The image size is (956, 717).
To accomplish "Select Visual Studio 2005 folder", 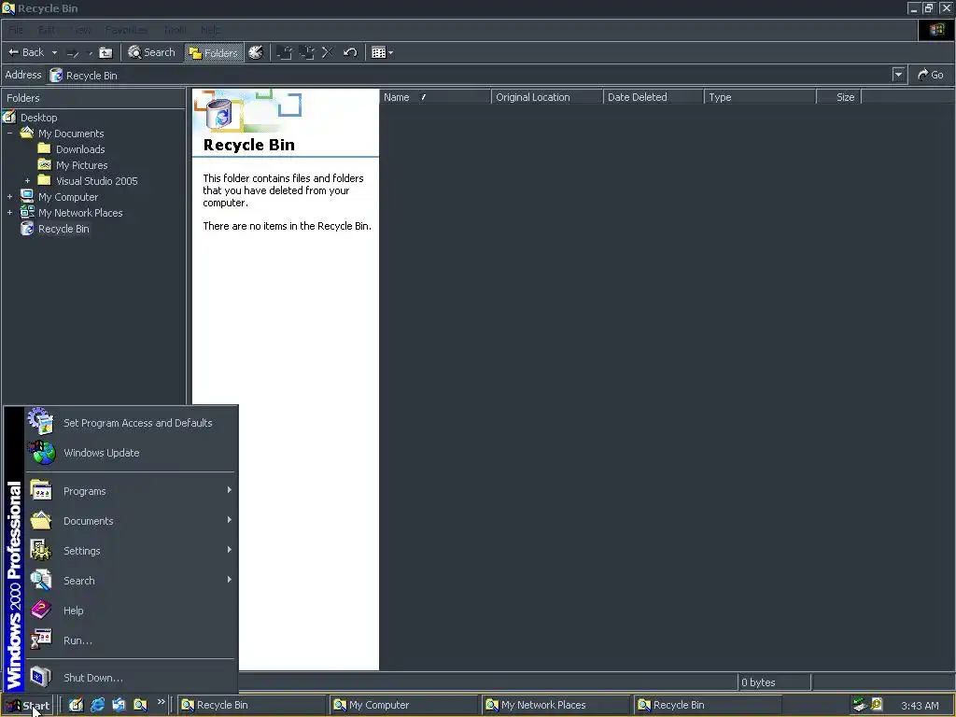I will [x=96, y=181].
